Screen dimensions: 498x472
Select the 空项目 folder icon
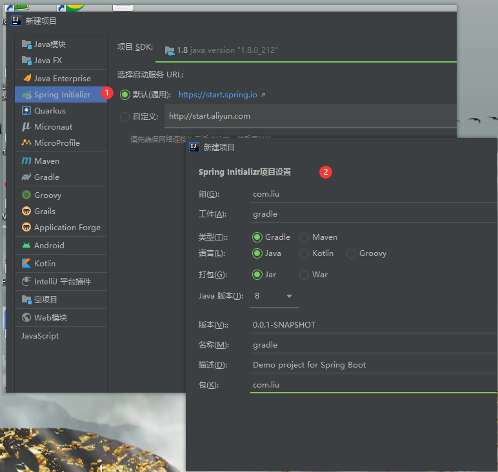click(x=26, y=299)
